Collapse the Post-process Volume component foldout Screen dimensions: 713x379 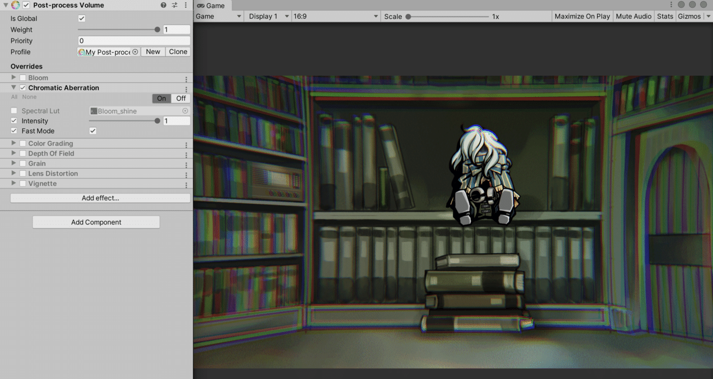coord(6,5)
